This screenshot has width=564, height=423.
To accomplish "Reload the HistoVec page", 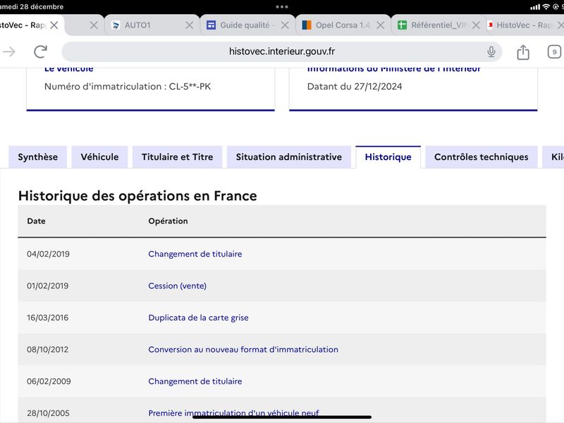I will pyautogui.click(x=41, y=51).
